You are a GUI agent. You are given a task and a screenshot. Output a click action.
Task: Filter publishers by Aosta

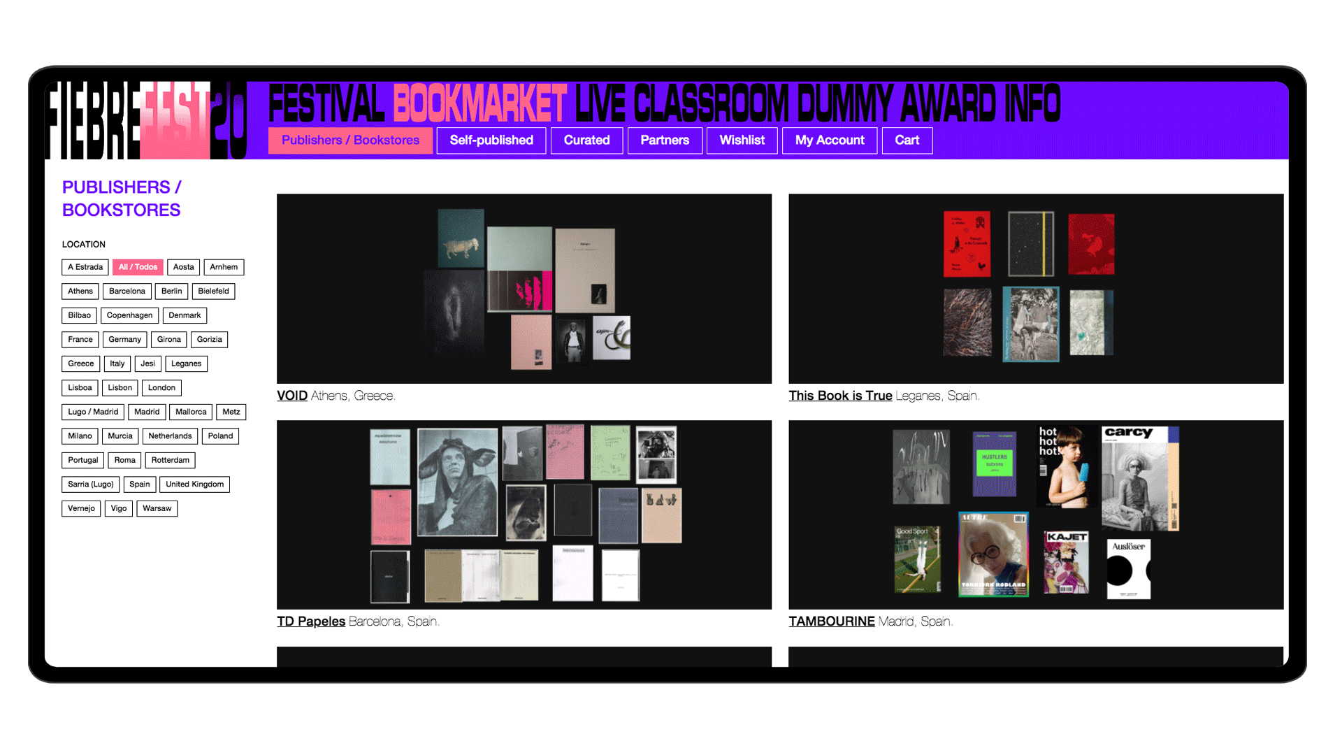tap(183, 267)
